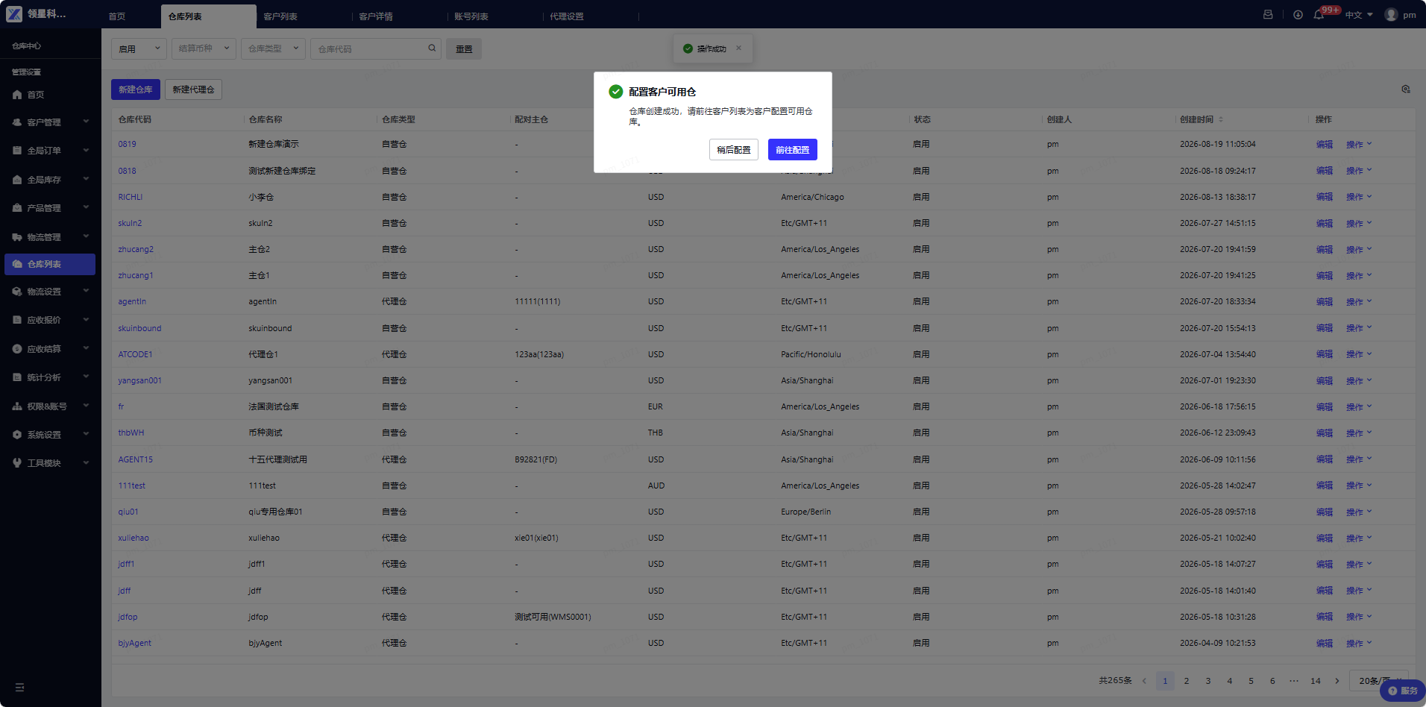
Task: Open warehouse code link RICHLI
Action: click(130, 198)
